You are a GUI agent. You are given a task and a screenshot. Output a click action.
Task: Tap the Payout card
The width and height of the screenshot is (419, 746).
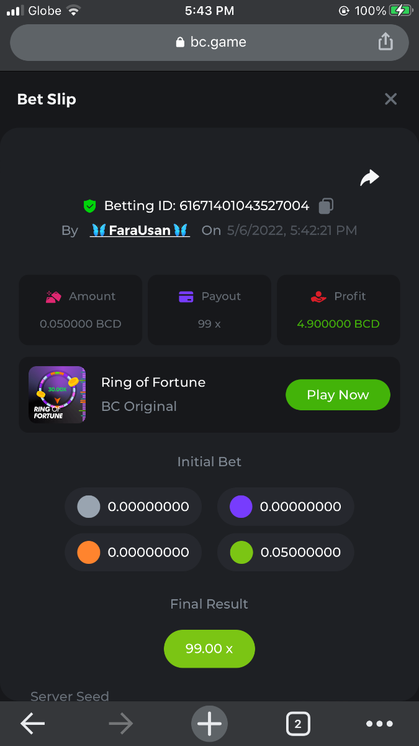(x=209, y=310)
